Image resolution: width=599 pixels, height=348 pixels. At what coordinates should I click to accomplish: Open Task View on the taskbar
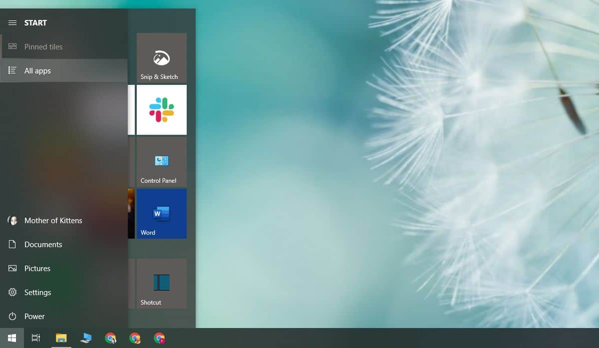click(36, 338)
